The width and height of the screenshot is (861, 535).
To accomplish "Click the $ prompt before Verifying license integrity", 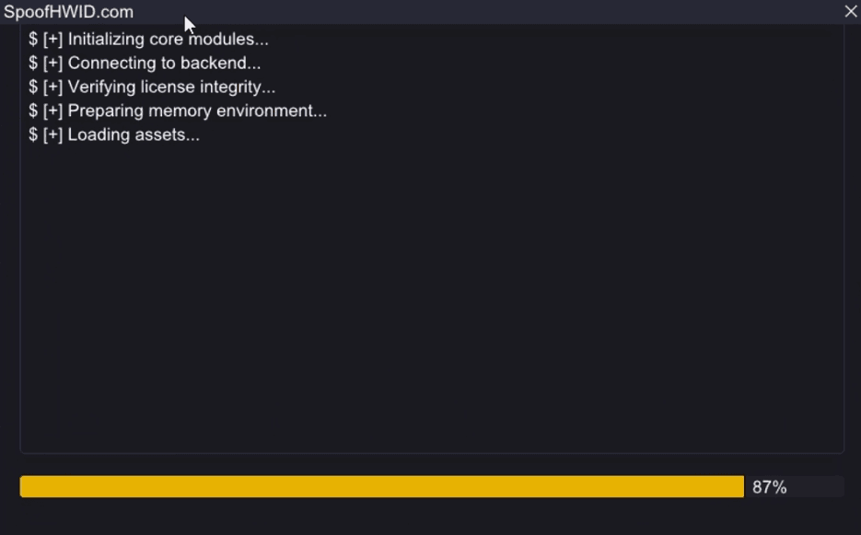I will (x=33, y=87).
